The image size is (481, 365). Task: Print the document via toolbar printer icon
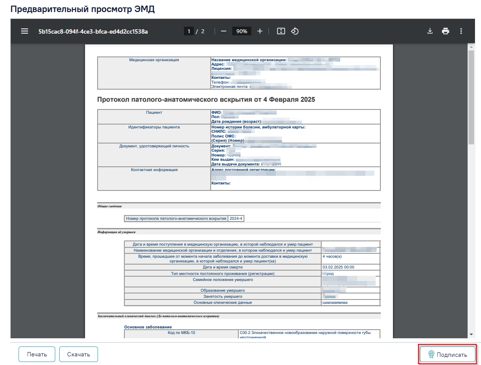tap(446, 31)
